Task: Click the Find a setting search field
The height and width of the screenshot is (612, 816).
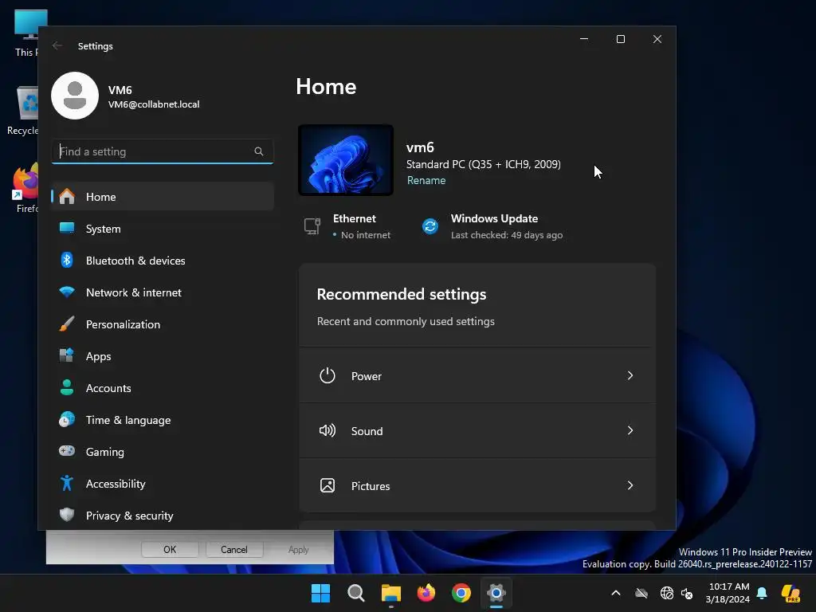Action: click(x=163, y=151)
